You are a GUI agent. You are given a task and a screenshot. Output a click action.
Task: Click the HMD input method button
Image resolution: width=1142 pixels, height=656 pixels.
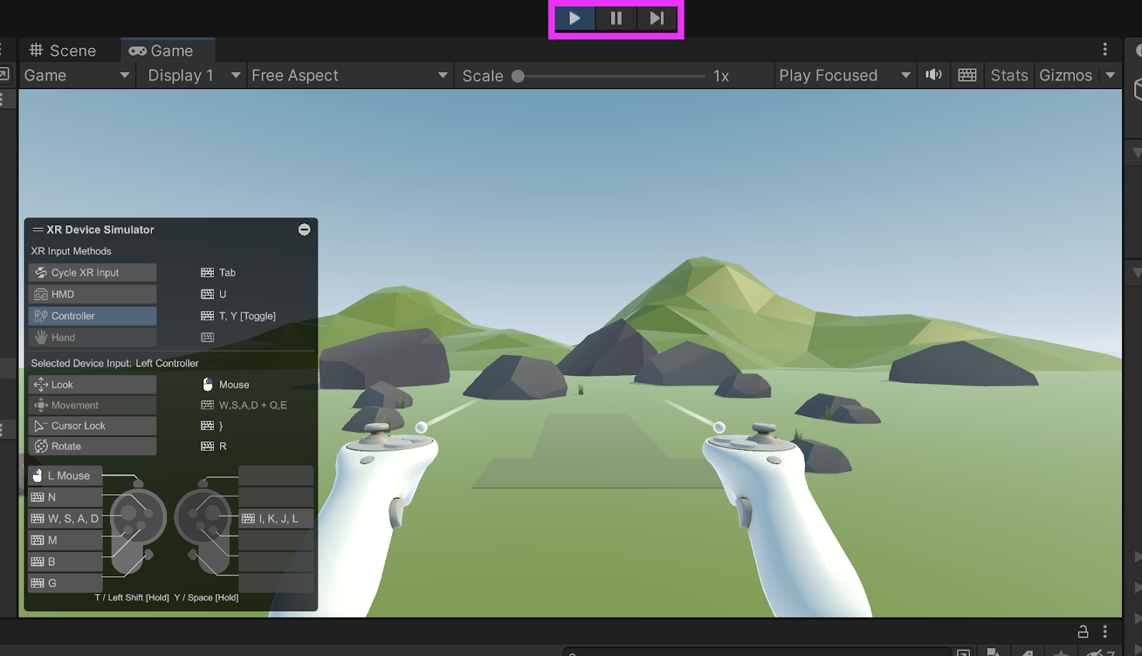(x=93, y=294)
